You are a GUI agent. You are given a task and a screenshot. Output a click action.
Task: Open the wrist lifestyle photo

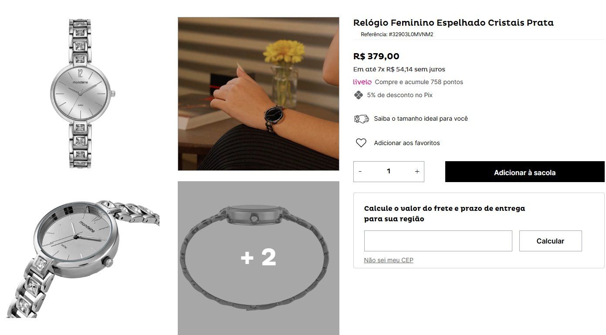tap(258, 94)
